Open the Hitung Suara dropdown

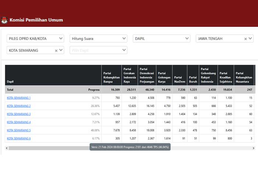tap(98, 38)
